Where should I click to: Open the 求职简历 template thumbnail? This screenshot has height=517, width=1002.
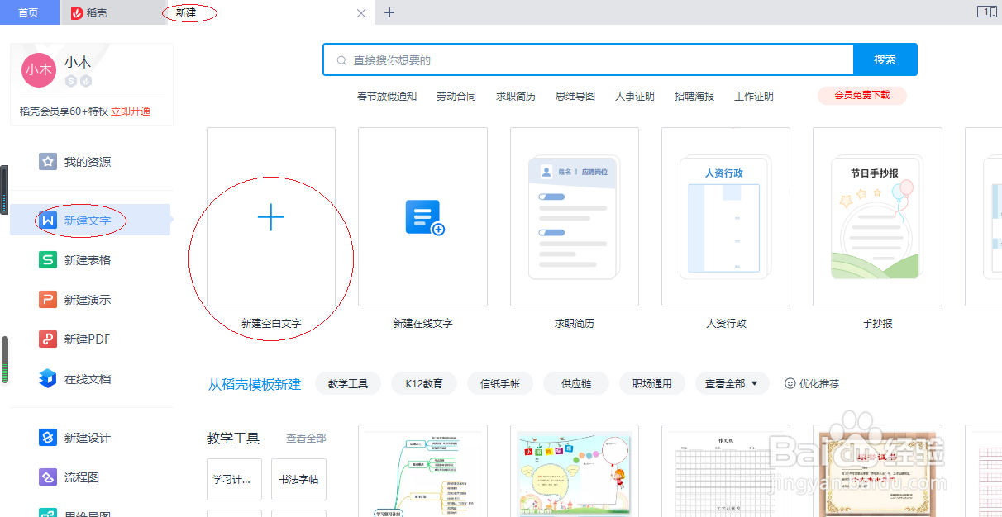pyautogui.click(x=575, y=217)
